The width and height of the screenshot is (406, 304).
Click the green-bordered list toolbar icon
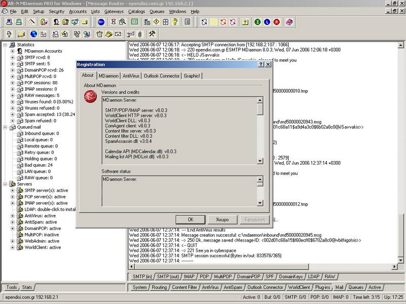coord(134,22)
